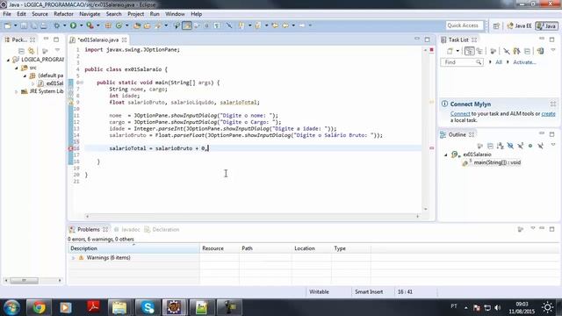
Task: Toggle Sort alphabetically in Outline toolbar
Action: tap(500, 146)
